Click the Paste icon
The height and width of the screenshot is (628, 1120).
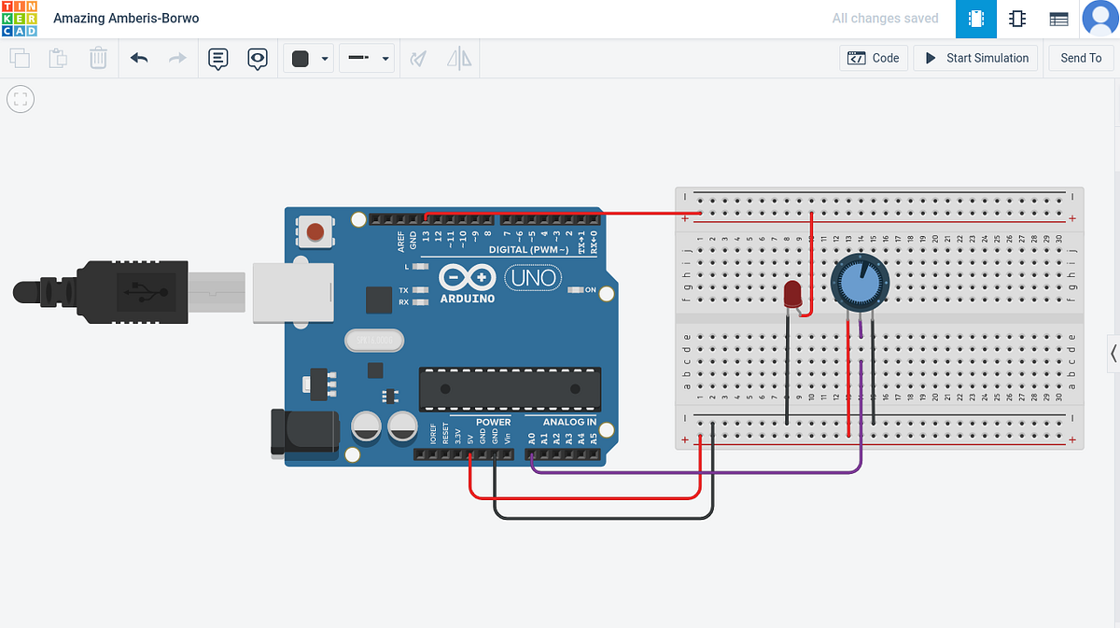coord(58,58)
